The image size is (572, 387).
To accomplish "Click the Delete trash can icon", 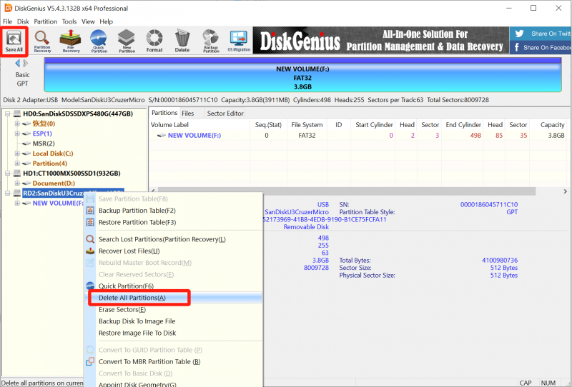I will coord(182,41).
